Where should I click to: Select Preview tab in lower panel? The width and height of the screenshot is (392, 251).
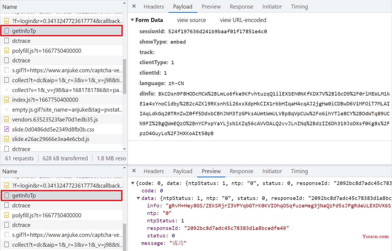211,171
